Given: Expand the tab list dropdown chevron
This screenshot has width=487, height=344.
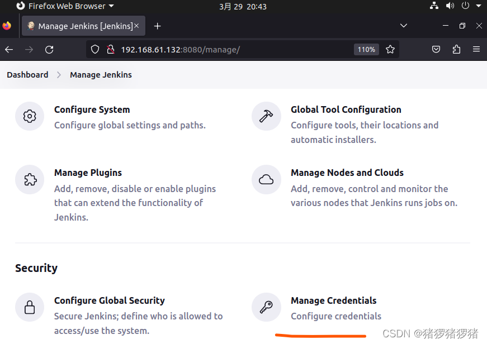Looking at the screenshot, I should (x=404, y=26).
